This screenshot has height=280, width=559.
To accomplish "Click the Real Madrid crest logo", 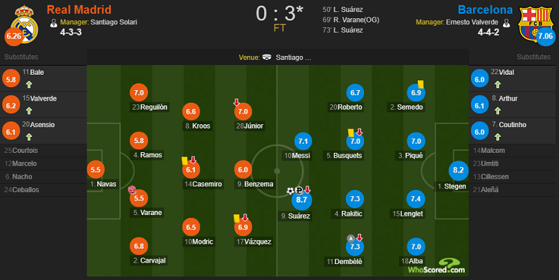I will pos(24,24).
